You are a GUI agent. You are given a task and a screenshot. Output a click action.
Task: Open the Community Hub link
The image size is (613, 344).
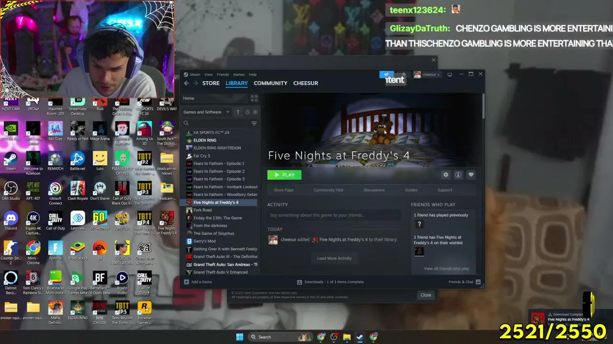(x=329, y=190)
